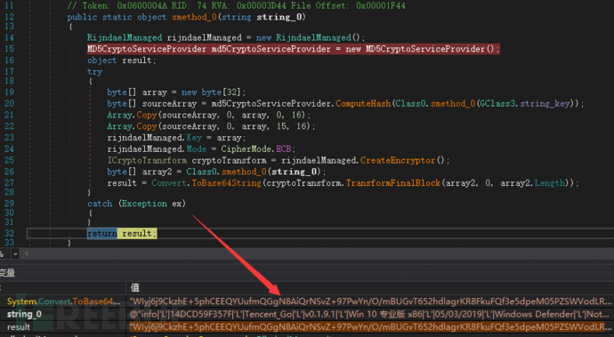Click the horizontal scrollbar left arrow
The image size is (614, 337).
pyautogui.click(x=26, y=254)
